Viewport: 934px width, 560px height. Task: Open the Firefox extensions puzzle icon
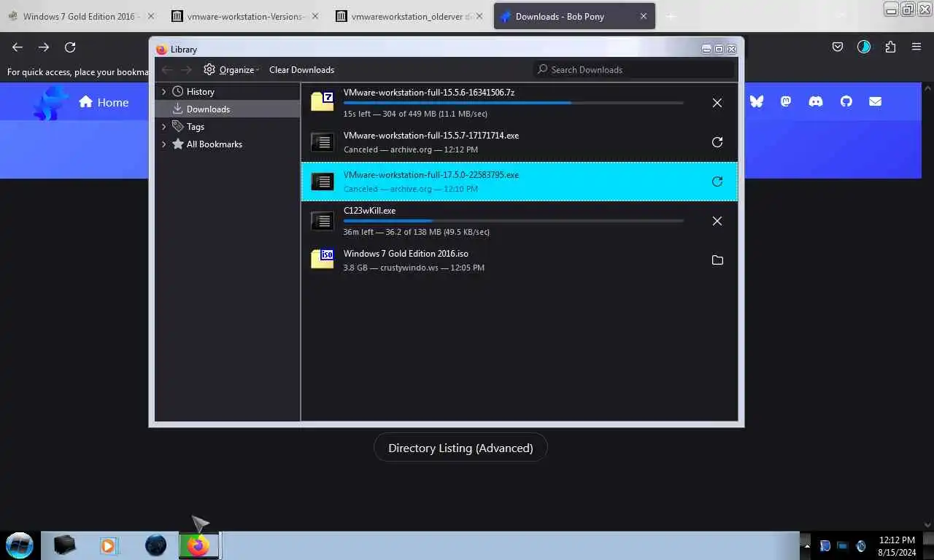(x=890, y=47)
